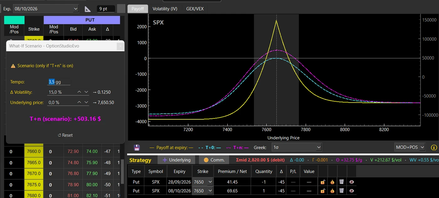Toggle the Payoff at expiry legend line
This screenshot has width=439, height=198.
pos(171,147)
